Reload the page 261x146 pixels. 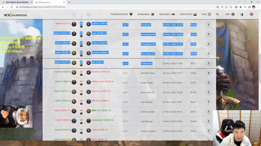12,7
